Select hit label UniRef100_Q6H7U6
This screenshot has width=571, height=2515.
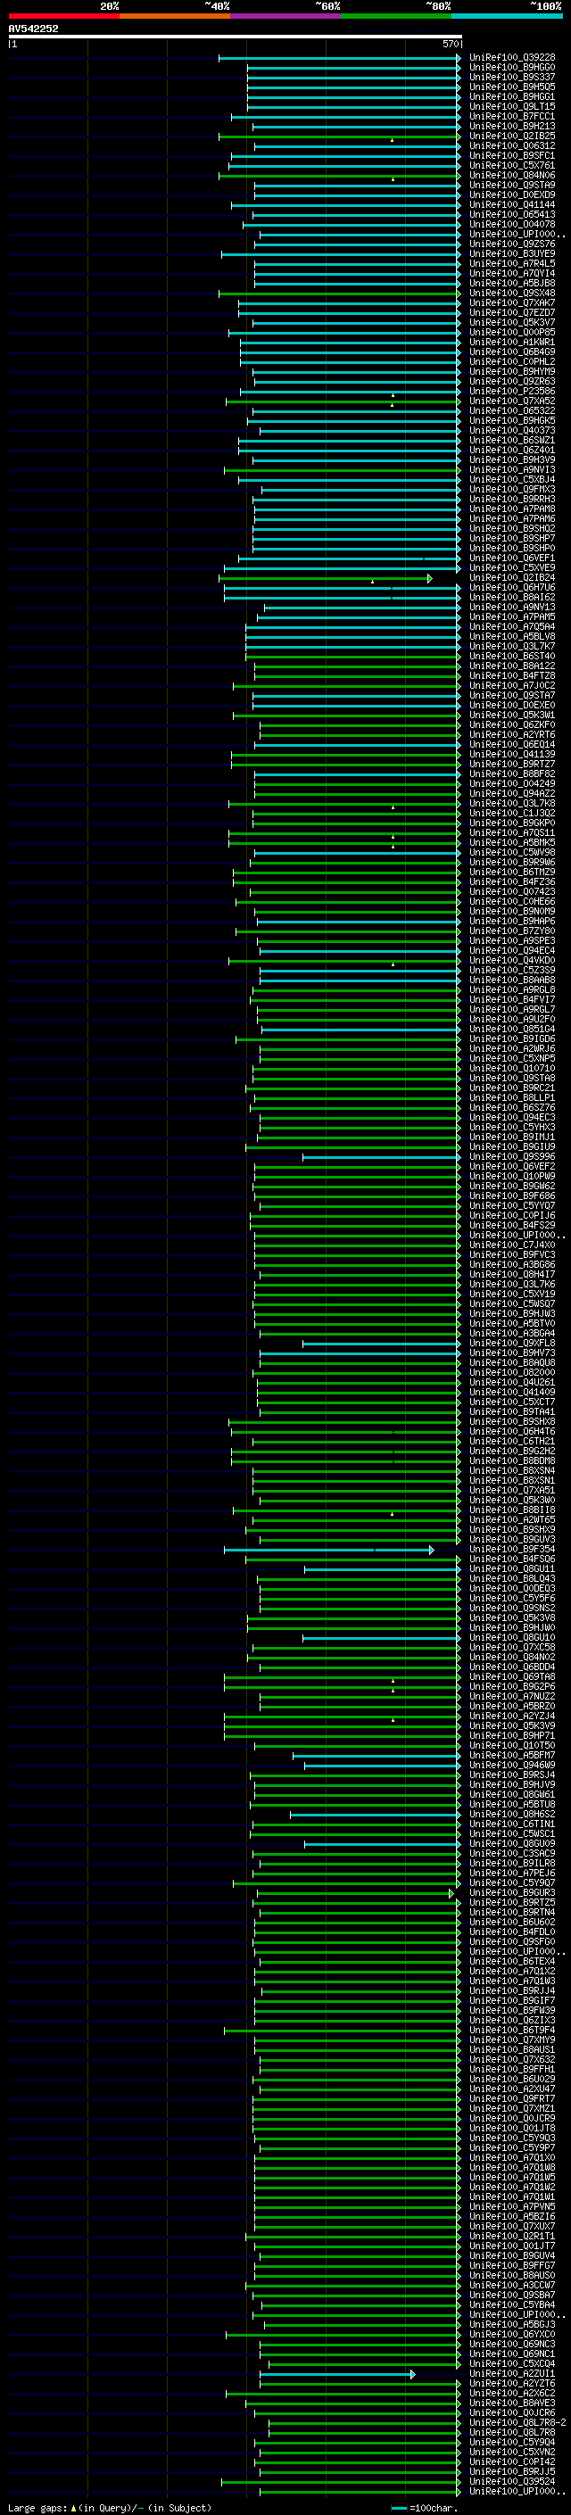tap(512, 588)
